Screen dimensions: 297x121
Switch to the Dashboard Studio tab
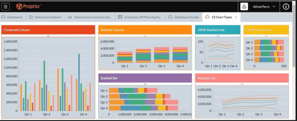(184, 17)
